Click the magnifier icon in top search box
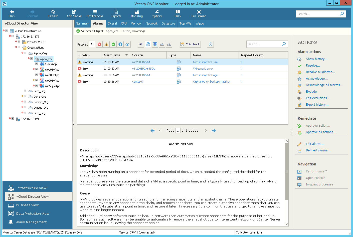 coord(342,14)
